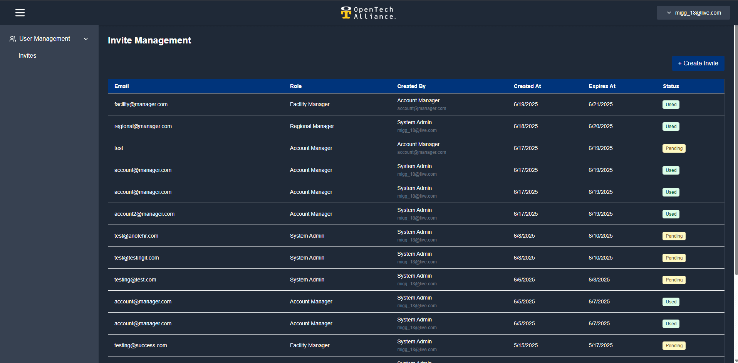Screen dimensions: 738x363
Task: Click the Create Invite button
Action: pos(698,63)
